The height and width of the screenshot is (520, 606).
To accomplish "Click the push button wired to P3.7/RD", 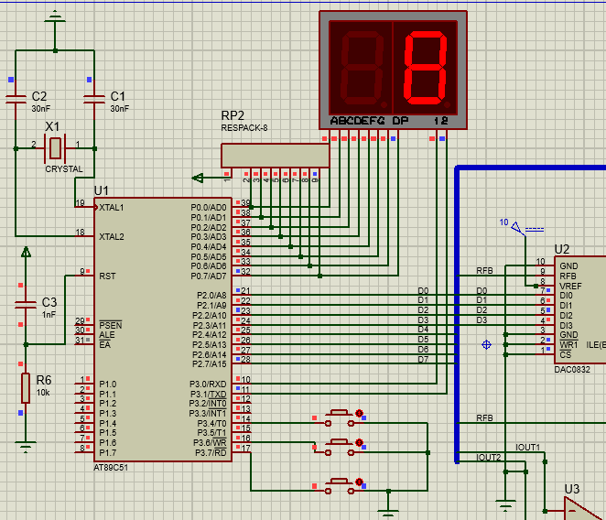I will click(x=340, y=486).
